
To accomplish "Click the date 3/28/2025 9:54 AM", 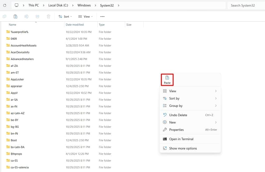I will 77,45.
